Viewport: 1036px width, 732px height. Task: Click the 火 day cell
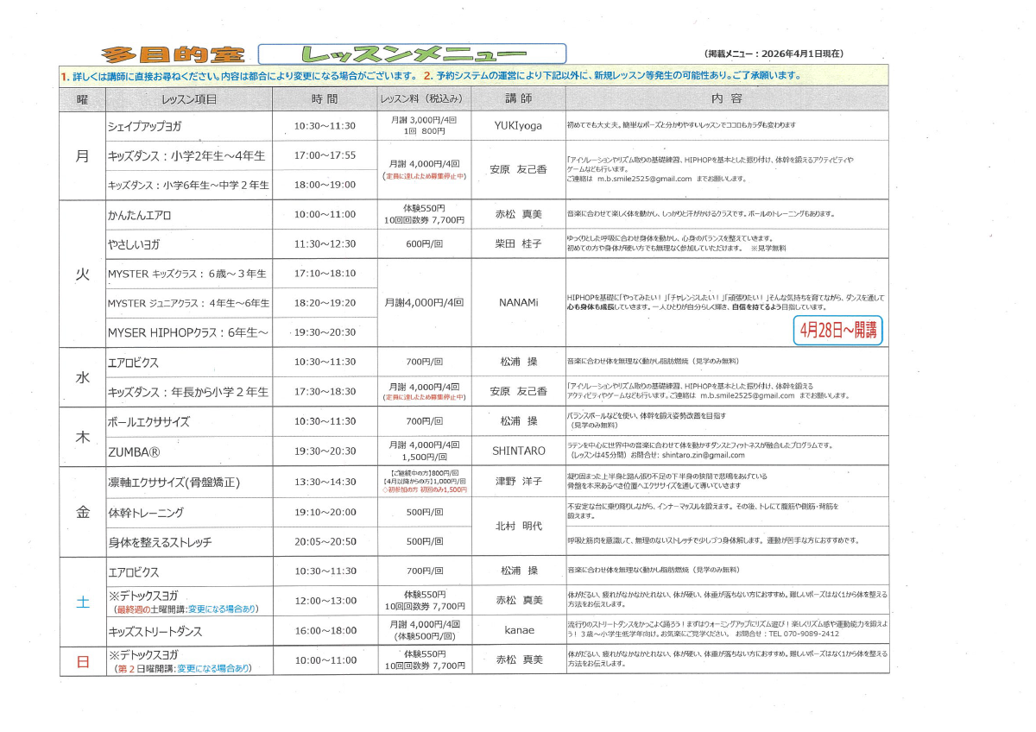tap(82, 274)
